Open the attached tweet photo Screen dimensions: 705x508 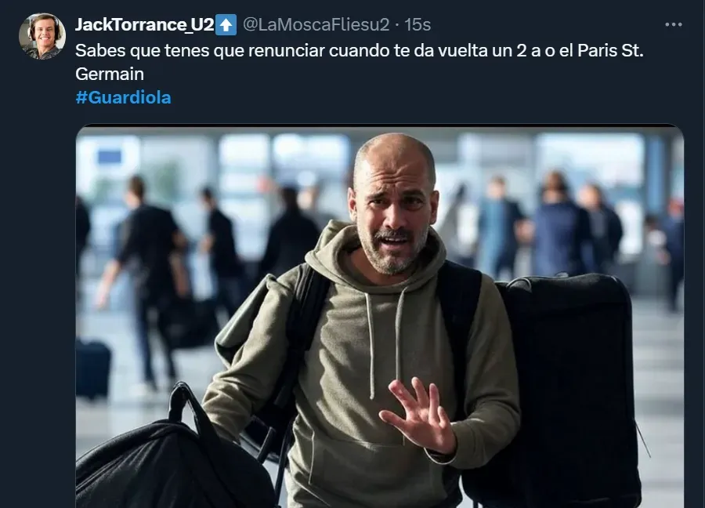(x=380, y=316)
